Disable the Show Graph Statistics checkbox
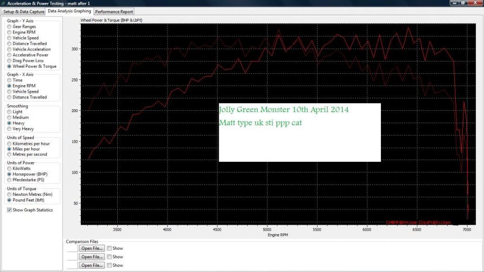Image resolution: width=484 pixels, height=272 pixels. coord(10,210)
